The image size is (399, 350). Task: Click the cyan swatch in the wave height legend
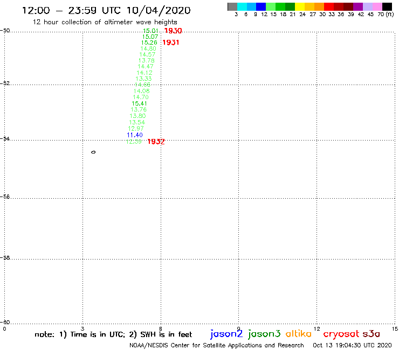(242, 6)
